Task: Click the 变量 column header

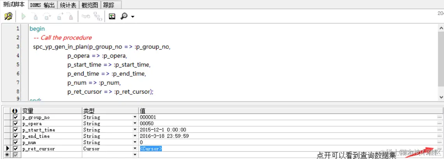Action: 51,111
